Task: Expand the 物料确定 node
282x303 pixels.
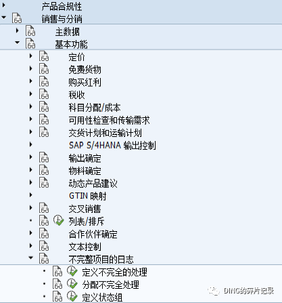Action: coord(31,169)
